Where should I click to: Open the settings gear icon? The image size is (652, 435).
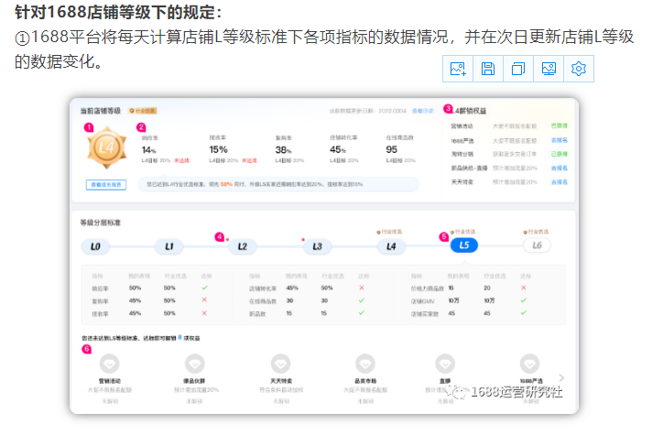pos(579,69)
